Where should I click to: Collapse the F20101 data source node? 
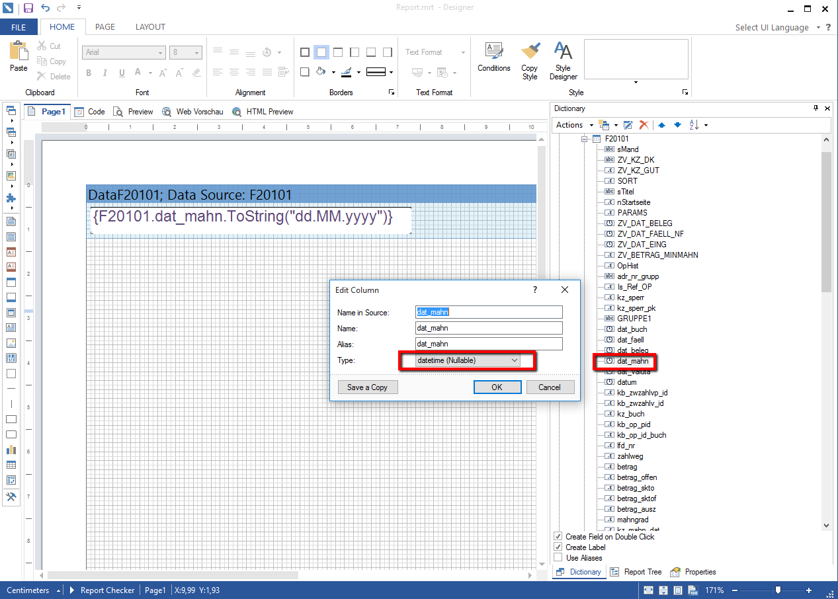pyautogui.click(x=585, y=139)
